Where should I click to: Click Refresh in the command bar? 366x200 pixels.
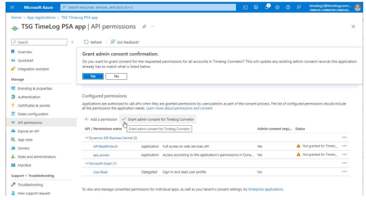coord(93,42)
